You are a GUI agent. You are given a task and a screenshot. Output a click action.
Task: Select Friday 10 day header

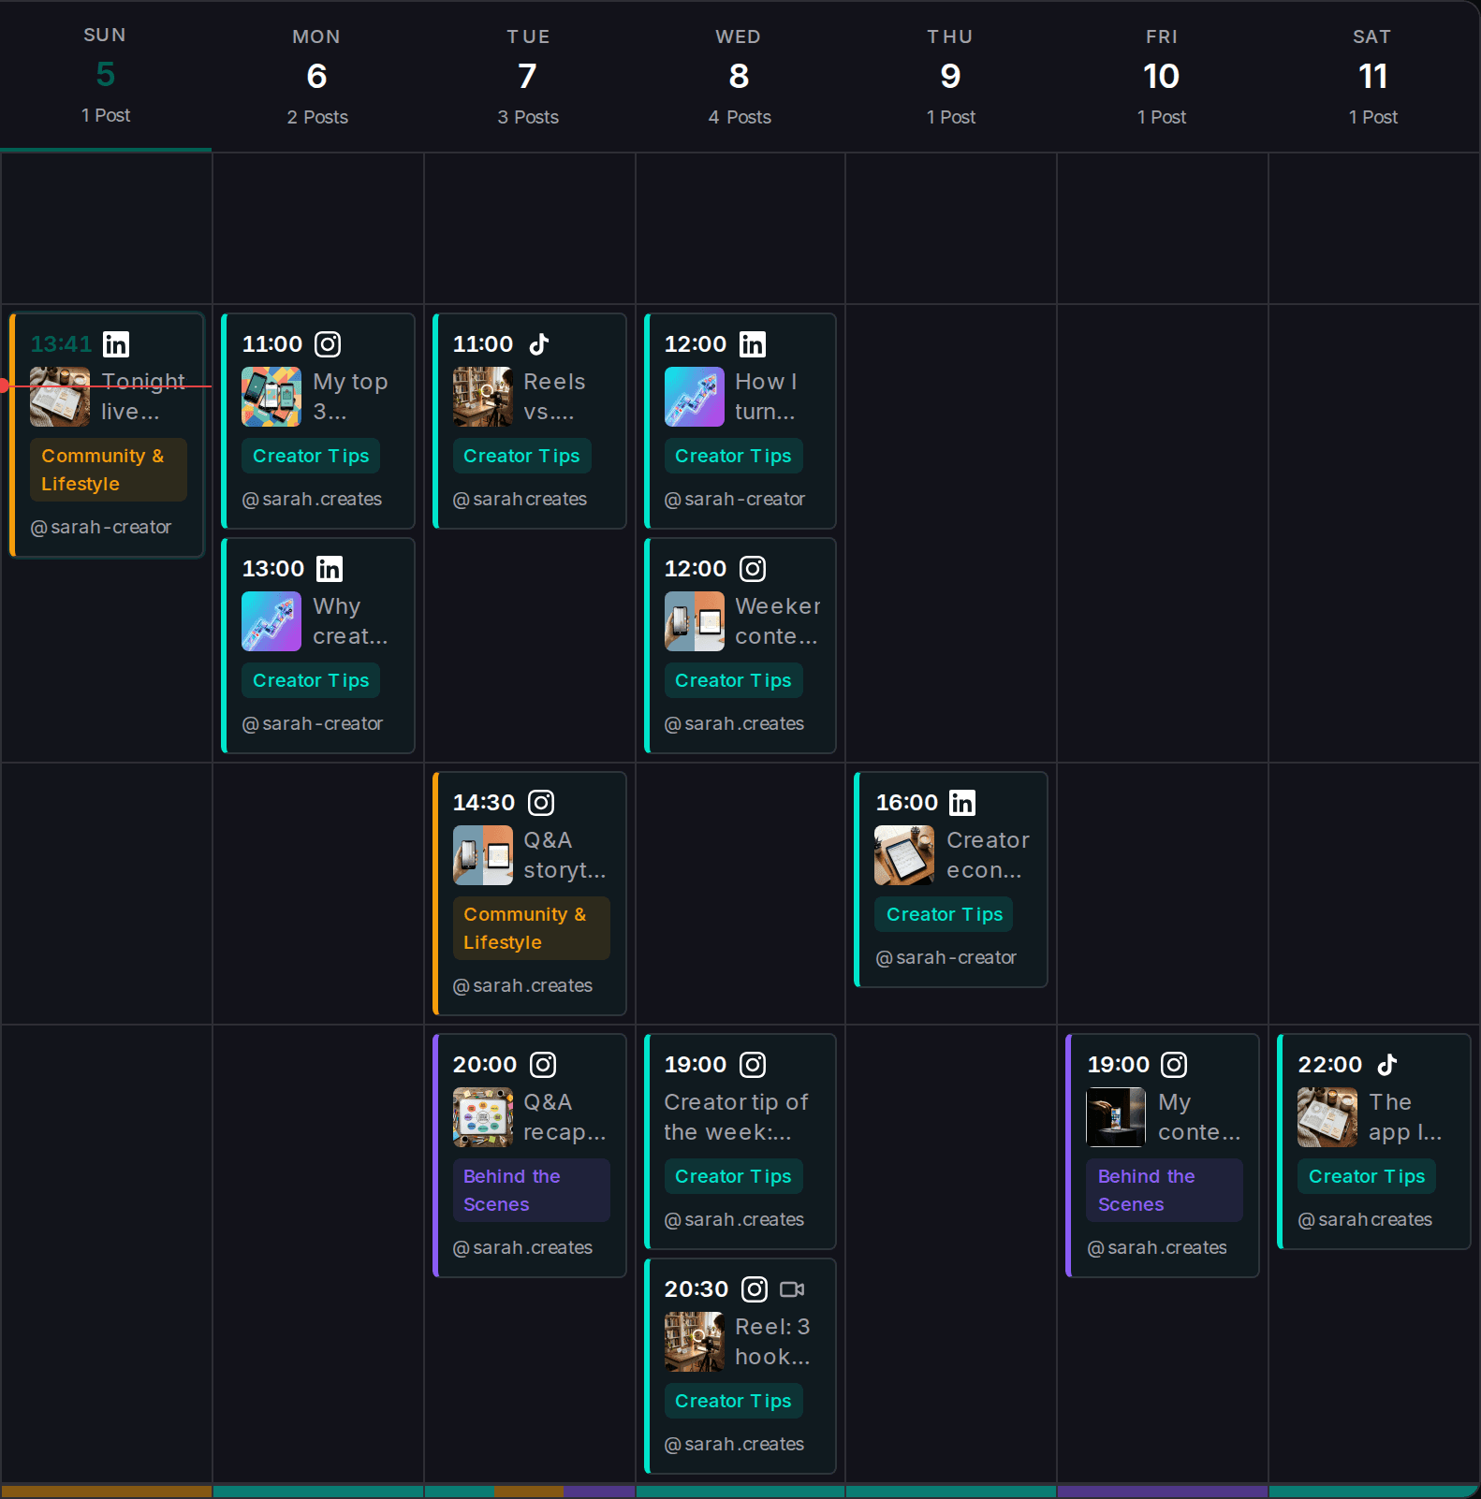1162,76
